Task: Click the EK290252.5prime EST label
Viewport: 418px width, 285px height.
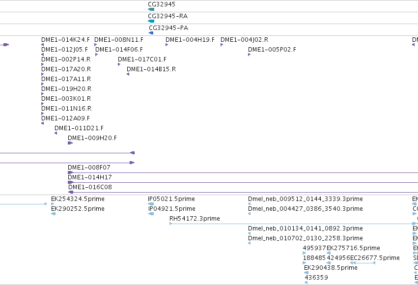Action: pyautogui.click(x=78, y=209)
